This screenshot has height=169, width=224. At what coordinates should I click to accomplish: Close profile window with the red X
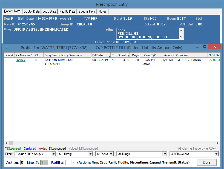tap(214, 47)
